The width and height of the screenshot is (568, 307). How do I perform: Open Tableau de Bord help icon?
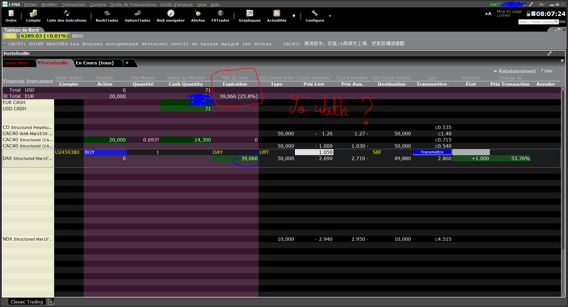[559, 30]
